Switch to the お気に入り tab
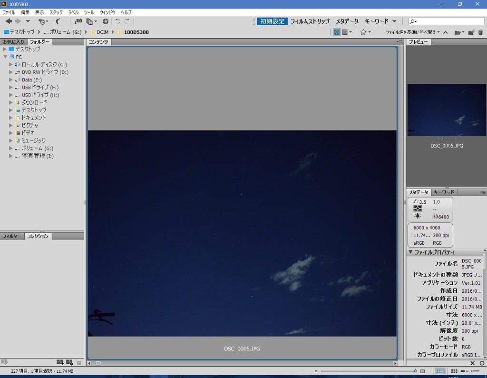 coord(13,42)
